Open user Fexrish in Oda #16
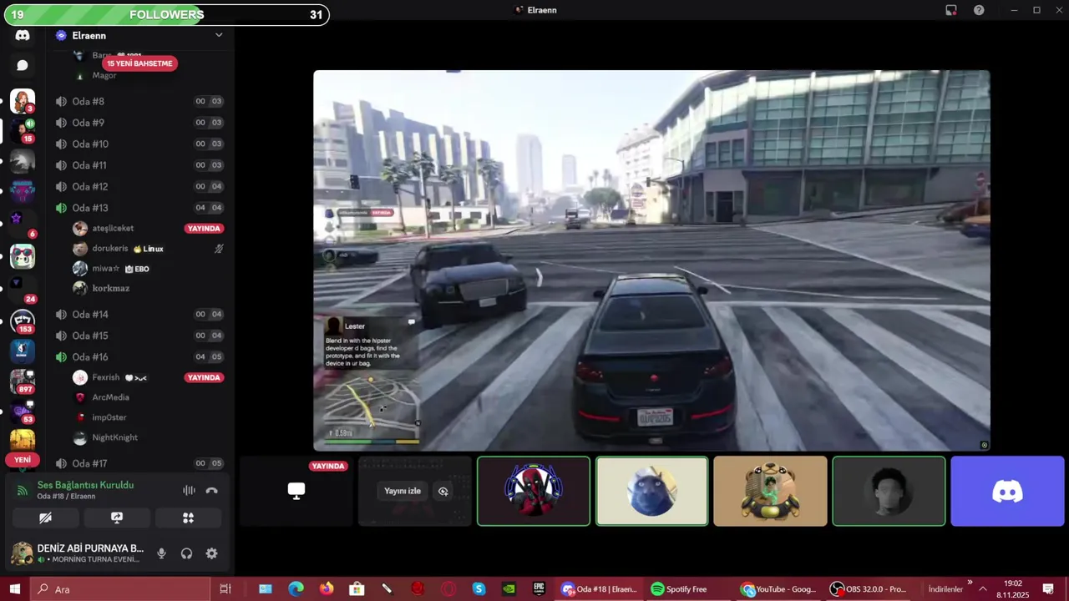 106,377
